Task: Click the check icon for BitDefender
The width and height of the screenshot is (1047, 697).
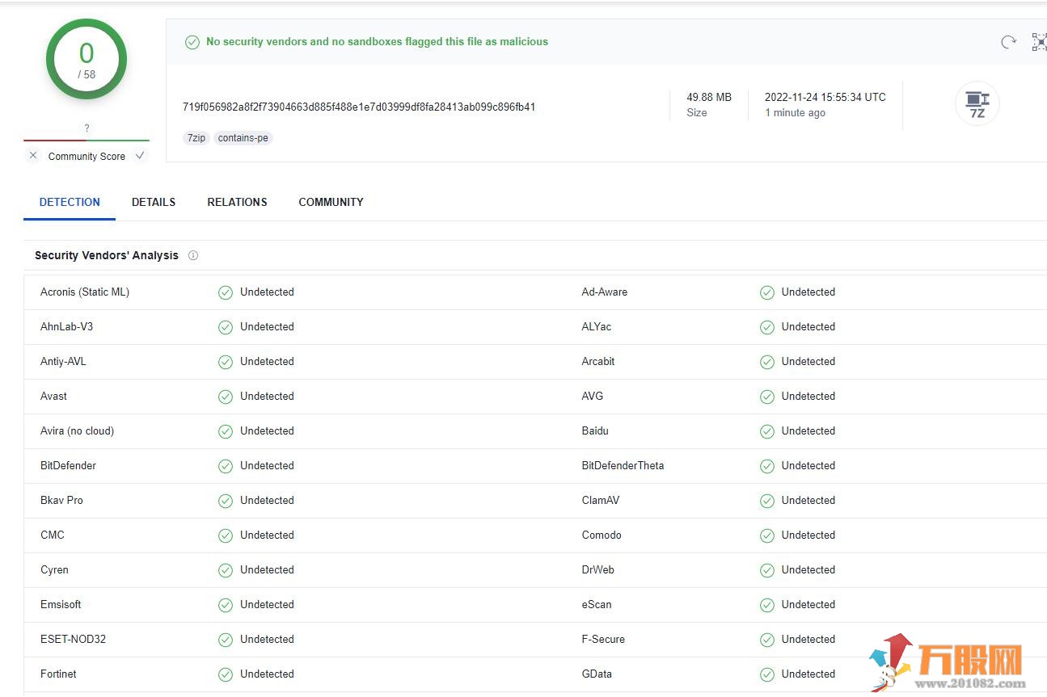Action: (x=226, y=466)
